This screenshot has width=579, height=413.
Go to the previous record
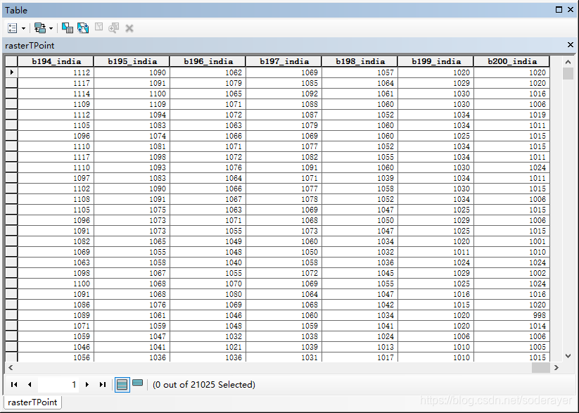click(30, 385)
